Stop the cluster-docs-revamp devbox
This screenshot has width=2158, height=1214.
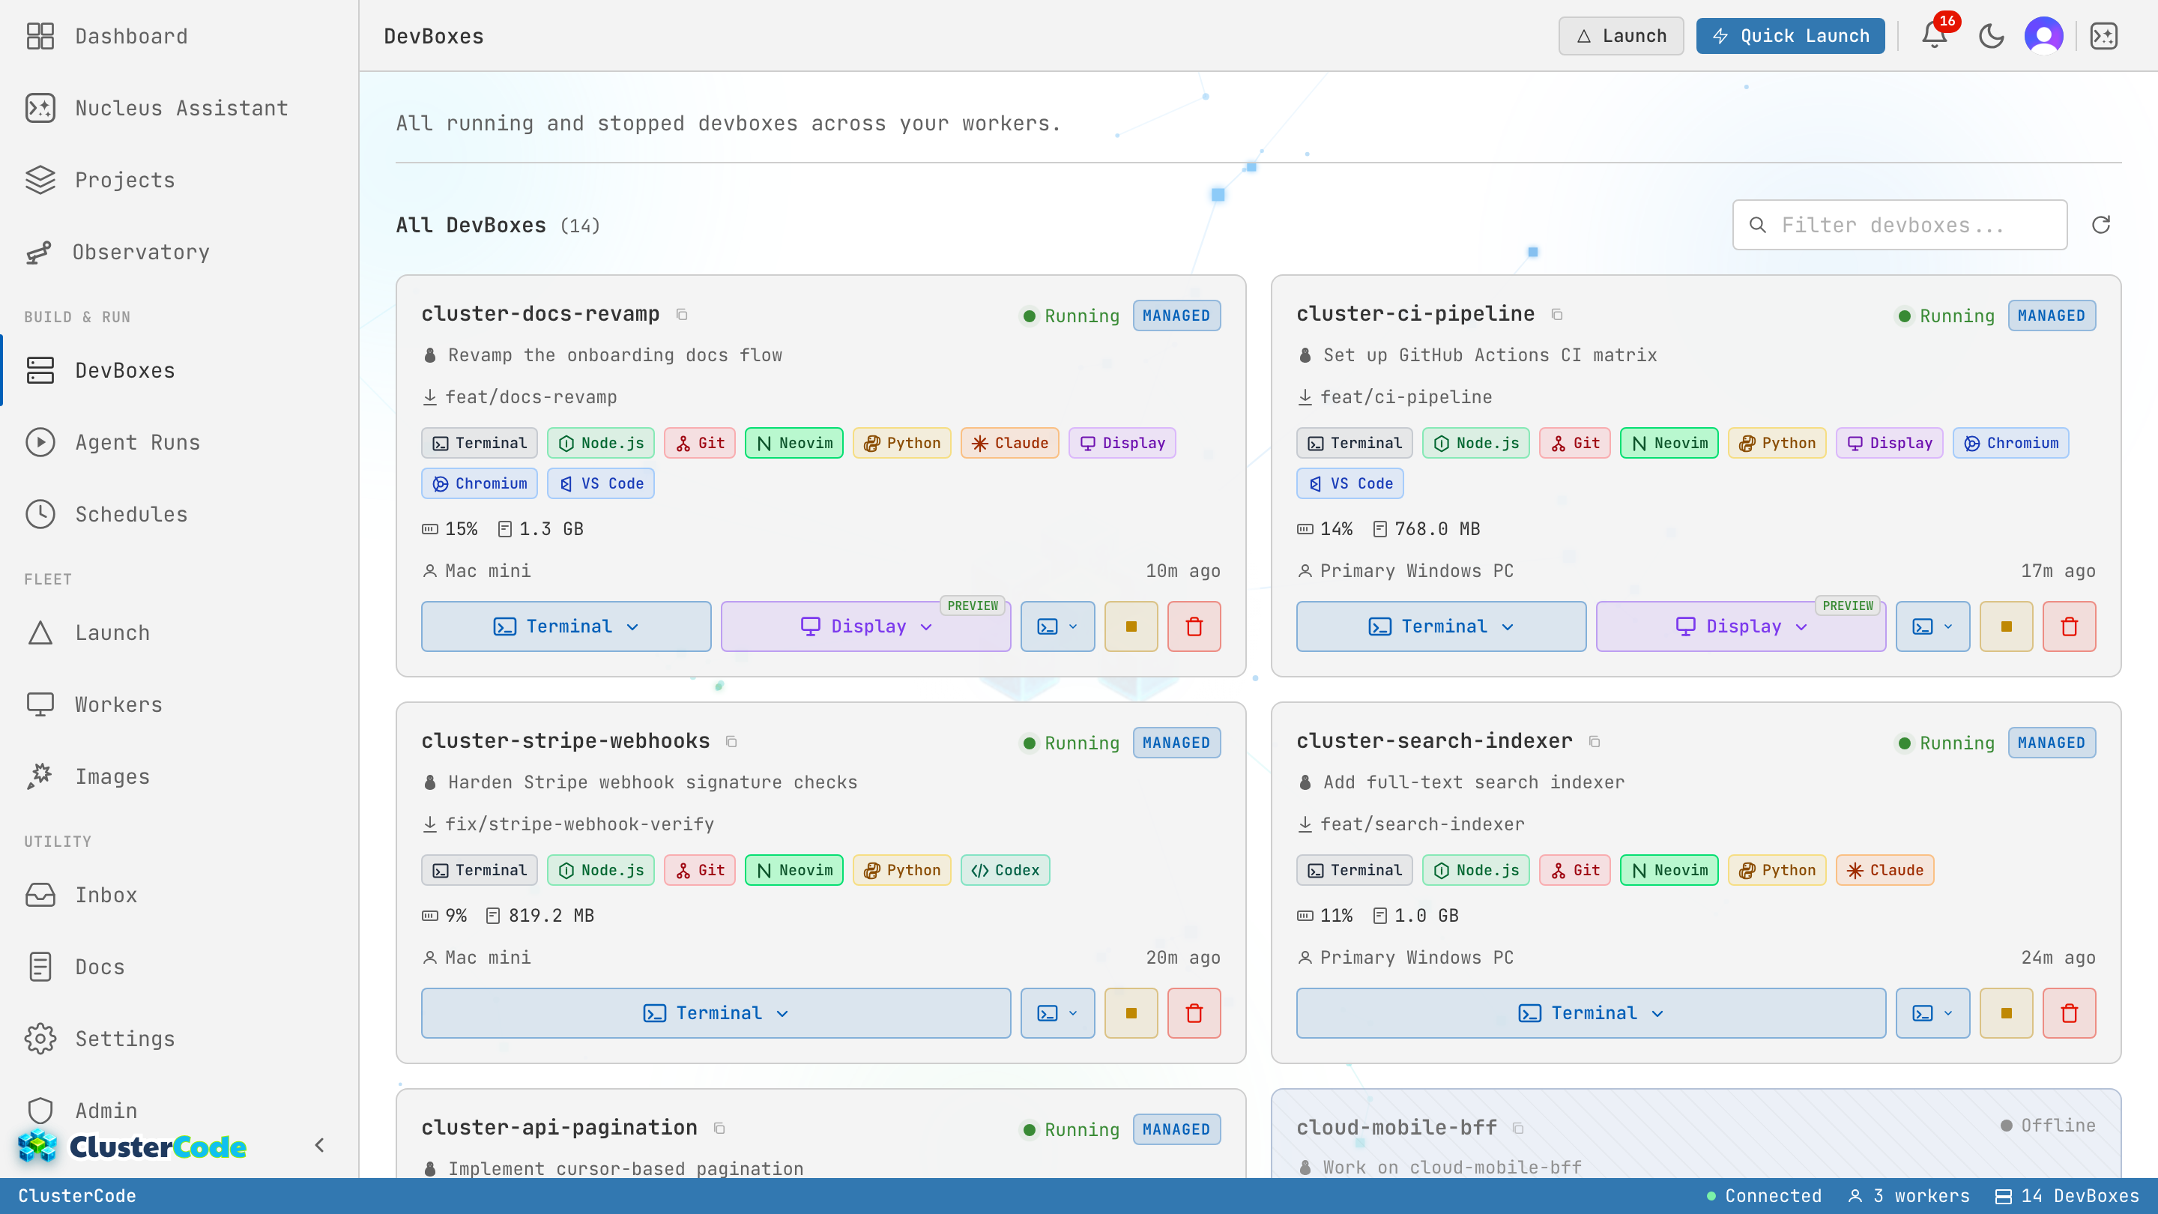pyautogui.click(x=1131, y=626)
